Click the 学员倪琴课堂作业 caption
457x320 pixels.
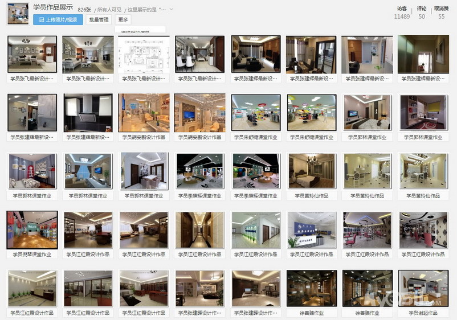tap(32, 254)
